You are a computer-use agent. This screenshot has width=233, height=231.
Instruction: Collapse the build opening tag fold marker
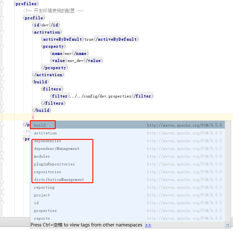coord(2,82)
